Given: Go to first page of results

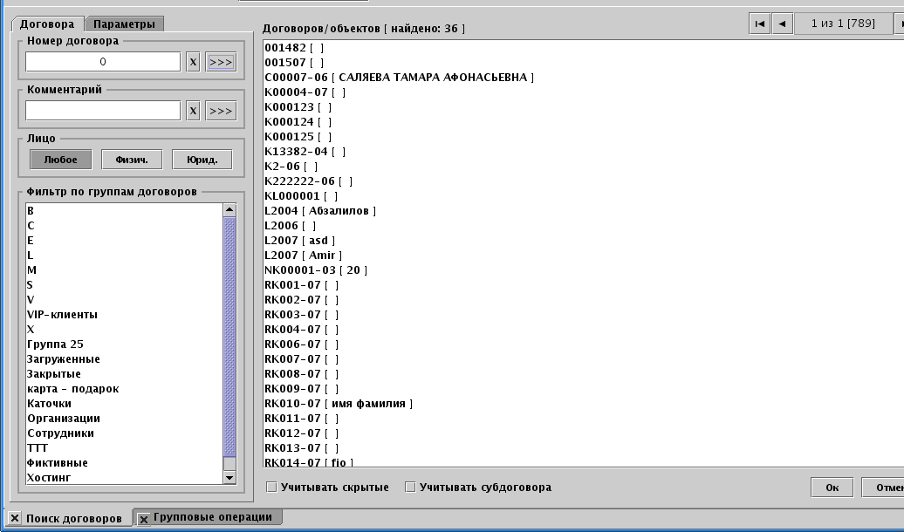Looking at the screenshot, I should pyautogui.click(x=760, y=24).
